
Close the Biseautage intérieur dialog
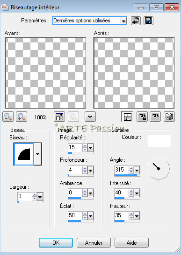(x=172, y=7)
